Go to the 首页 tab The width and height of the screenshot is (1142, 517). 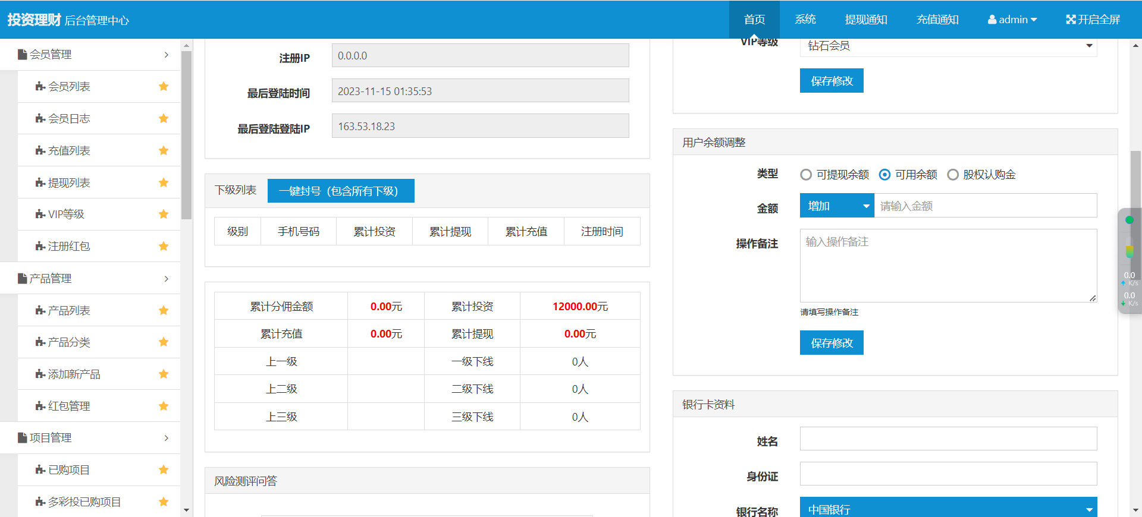pos(754,20)
